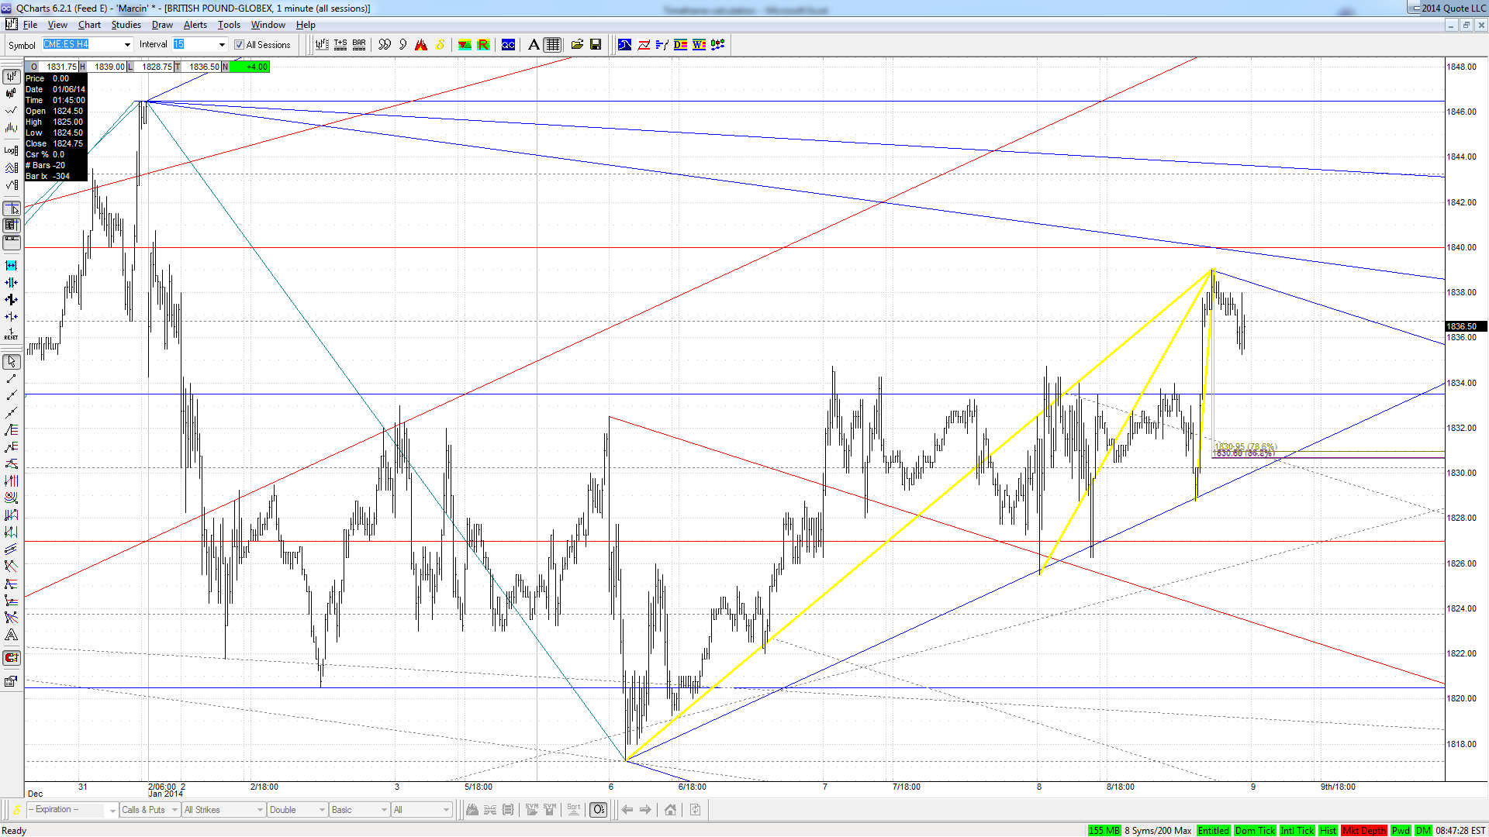The height and width of the screenshot is (837, 1489).
Task: Click the forward arrow in bottom toolbar
Action: (645, 810)
